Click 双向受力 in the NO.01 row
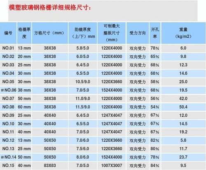This screenshot has height=170, width=206. click(x=138, y=48)
